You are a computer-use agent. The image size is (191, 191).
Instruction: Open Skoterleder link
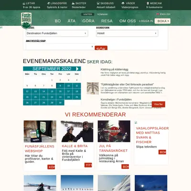(79, 7)
